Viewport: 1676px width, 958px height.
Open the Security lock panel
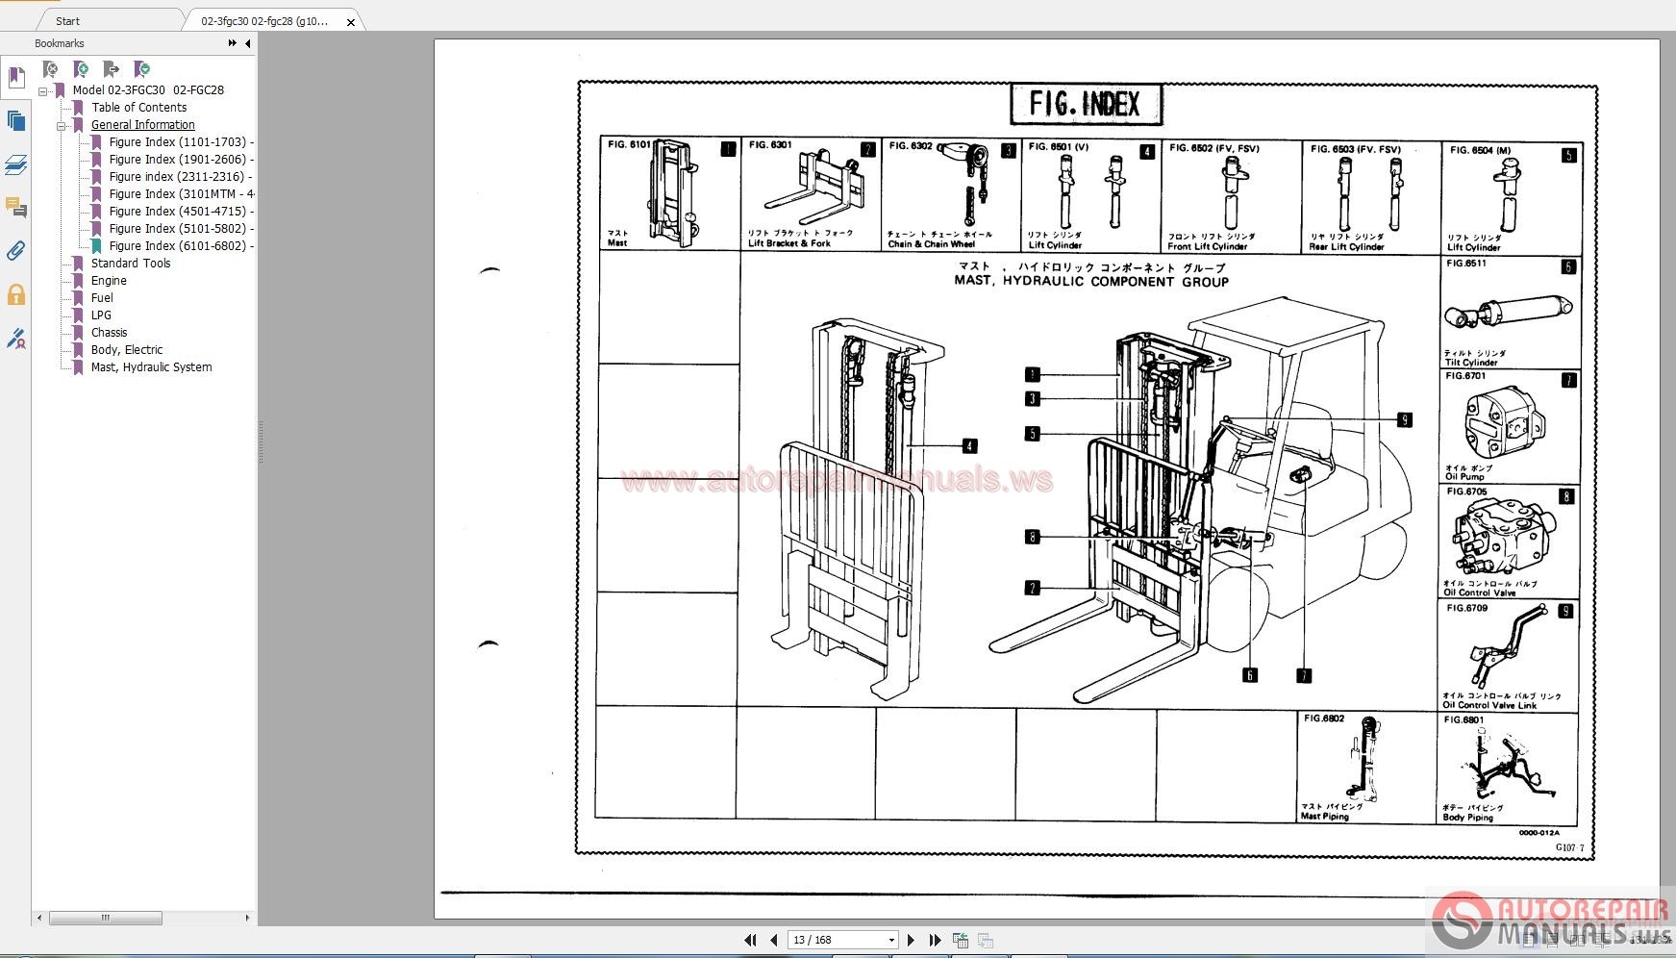tap(16, 294)
